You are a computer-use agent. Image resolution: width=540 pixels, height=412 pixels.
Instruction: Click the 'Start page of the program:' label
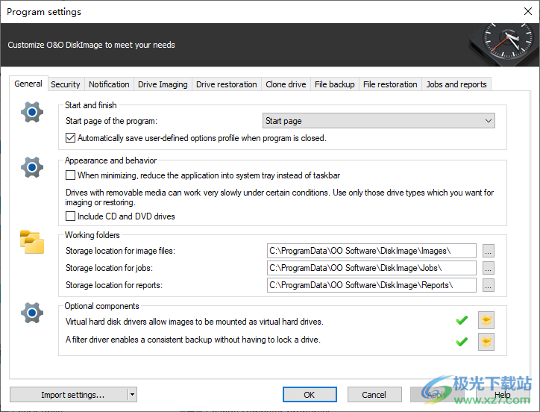tap(111, 121)
